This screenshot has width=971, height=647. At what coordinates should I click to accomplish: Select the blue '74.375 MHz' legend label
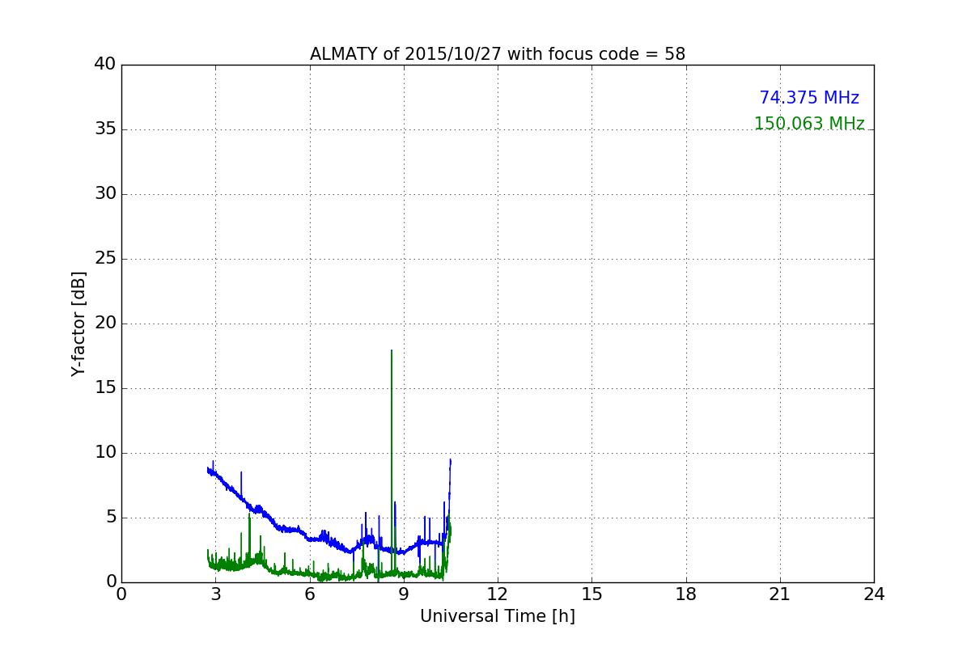809,98
